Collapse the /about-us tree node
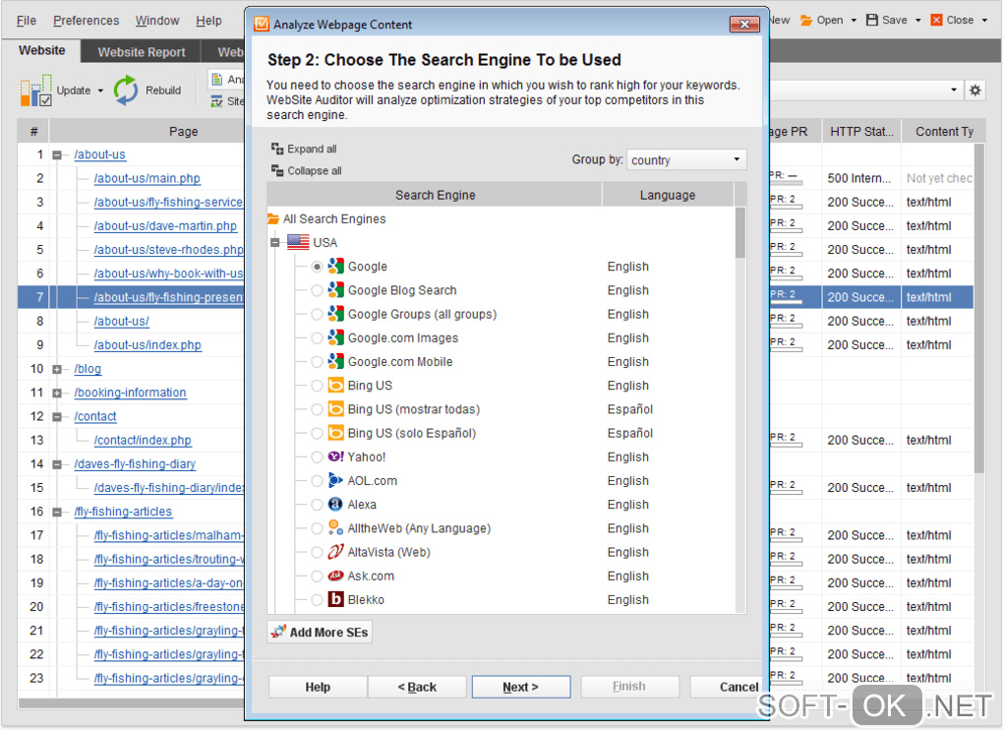Screen dimensions: 1003x730 coord(57,154)
